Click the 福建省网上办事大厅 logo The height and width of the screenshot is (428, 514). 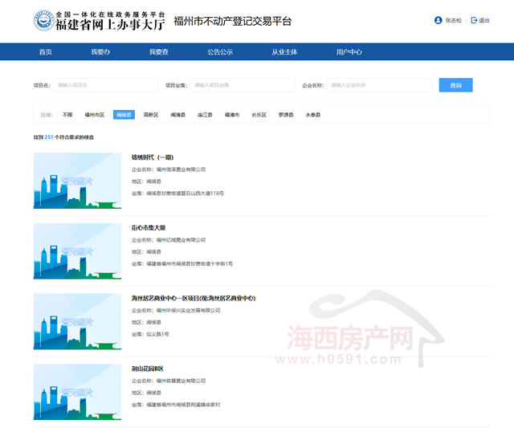(x=99, y=20)
